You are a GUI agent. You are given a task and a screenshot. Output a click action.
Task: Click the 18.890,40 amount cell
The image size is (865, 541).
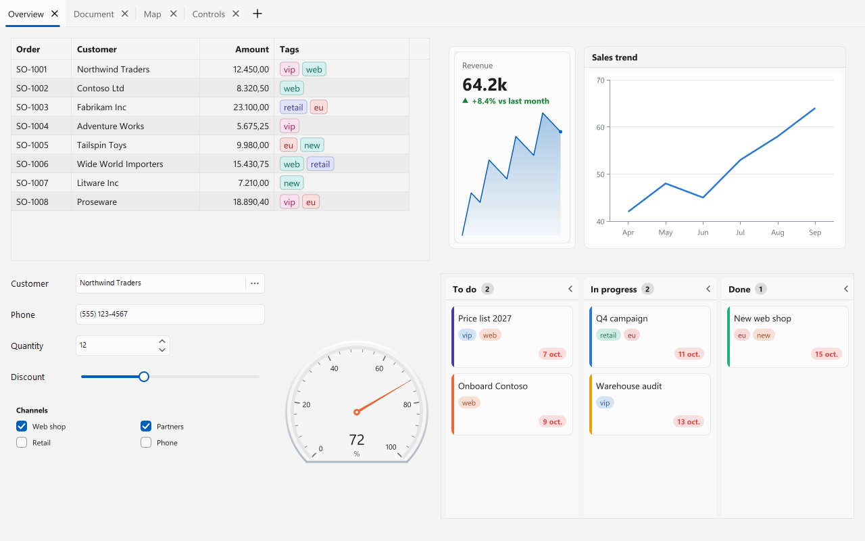[x=237, y=202]
